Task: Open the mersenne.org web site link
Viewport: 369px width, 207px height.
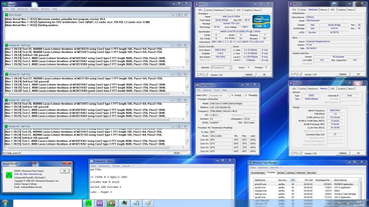Action: [x=28, y=174]
